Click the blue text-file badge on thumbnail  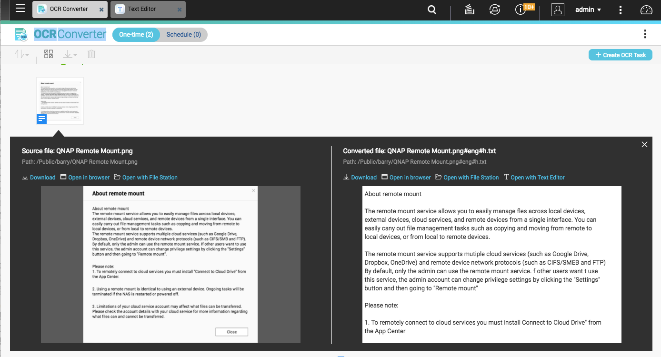point(42,119)
